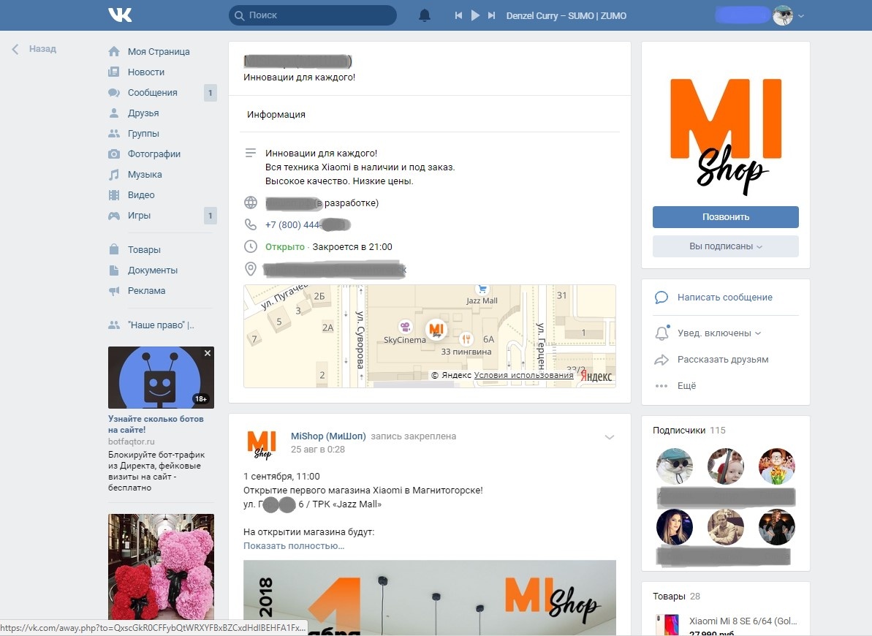Viewport: 872px width, 636px height.
Task: Open notifications bell in top bar
Action: pyautogui.click(x=425, y=15)
